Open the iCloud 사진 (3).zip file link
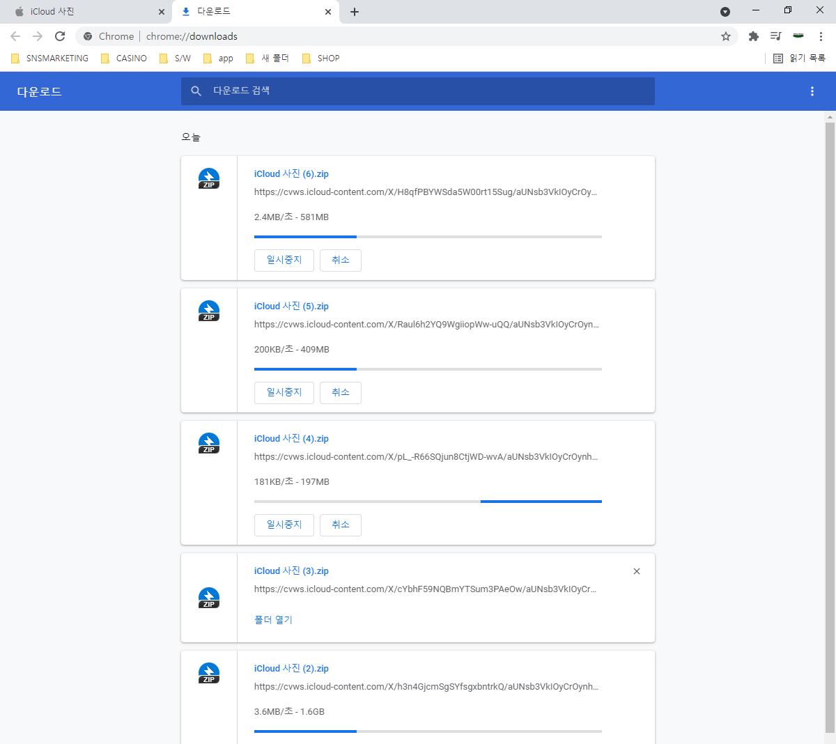The height and width of the screenshot is (744, 836). (x=291, y=571)
